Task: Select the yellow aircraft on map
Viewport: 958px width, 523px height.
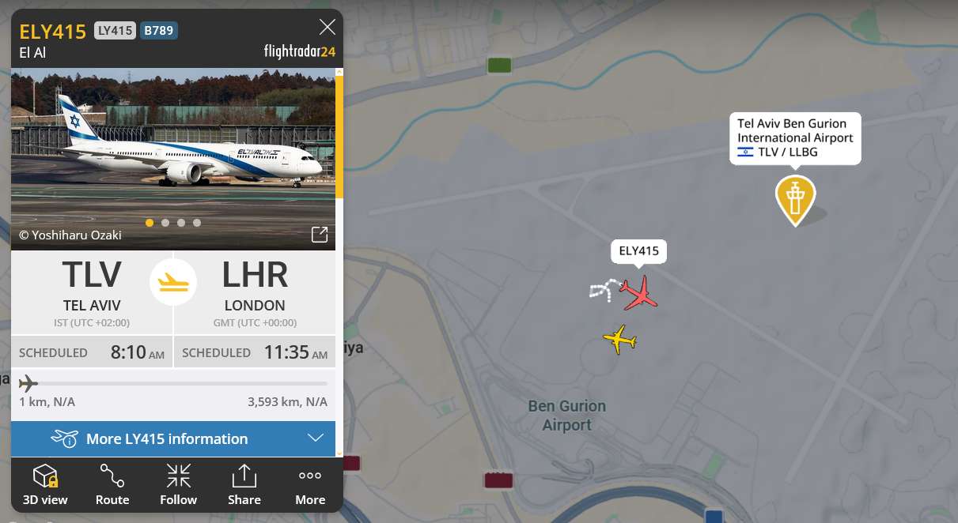Action: coord(620,340)
